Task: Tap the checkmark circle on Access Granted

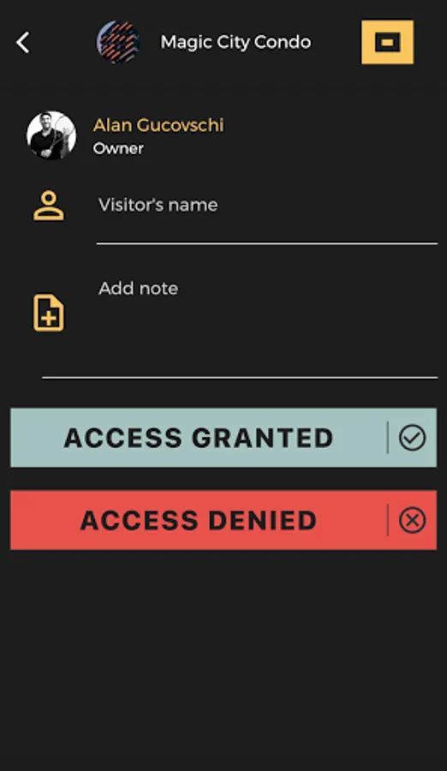Action: point(412,438)
